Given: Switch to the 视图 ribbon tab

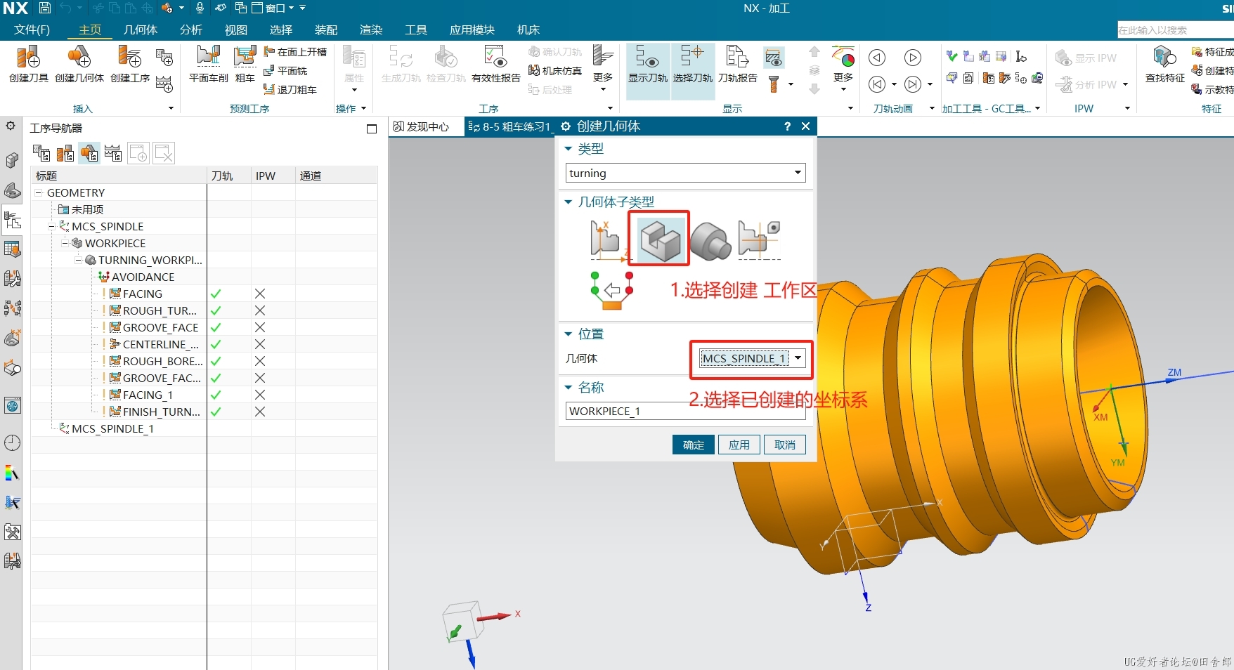Looking at the screenshot, I should click(236, 29).
